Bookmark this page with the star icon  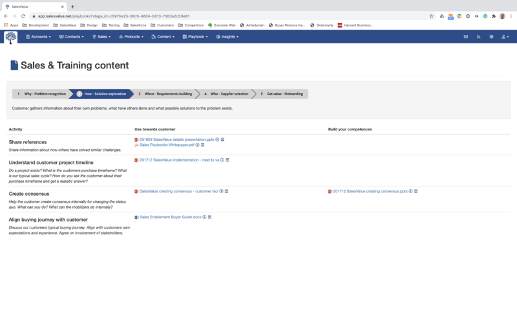click(431, 16)
